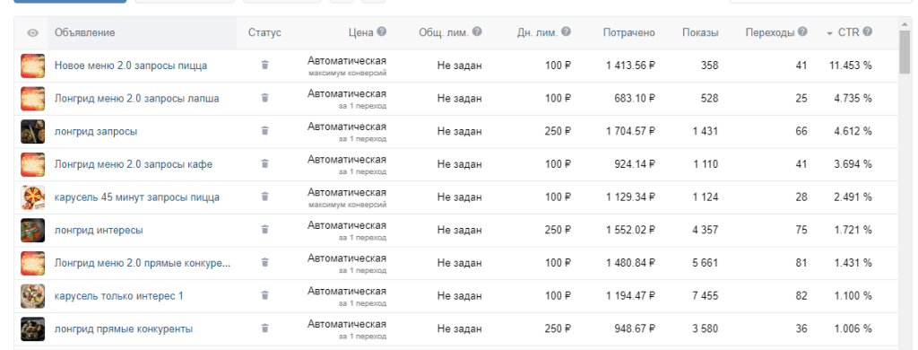
Task: Sort by Потрачено column header
Action: tap(628, 33)
